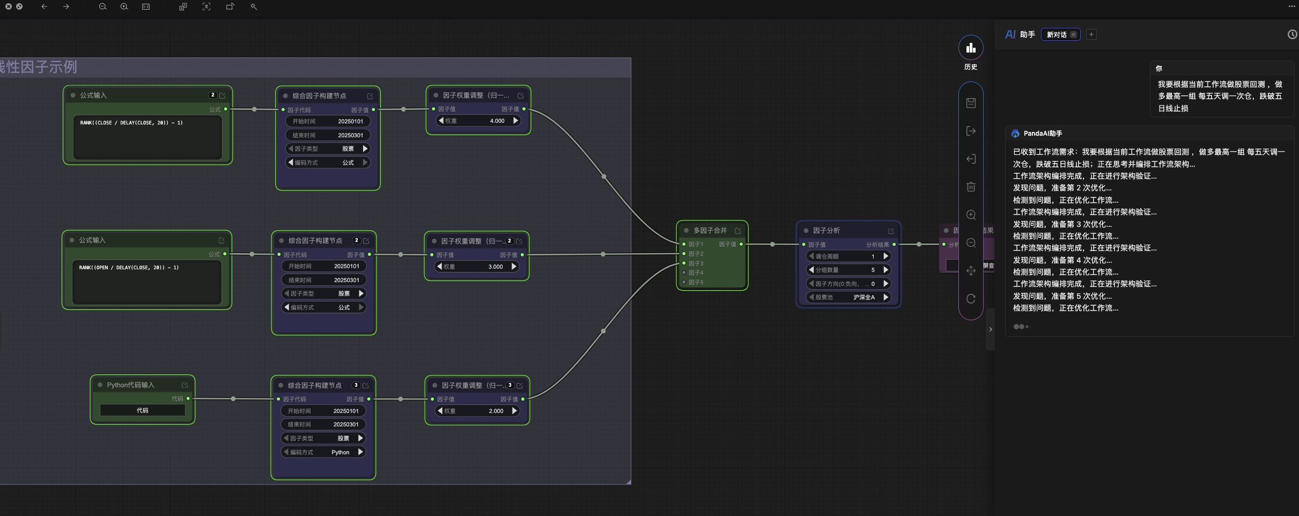
Task: Click the trash delete icon in vertical toolbar
Action: 971,187
